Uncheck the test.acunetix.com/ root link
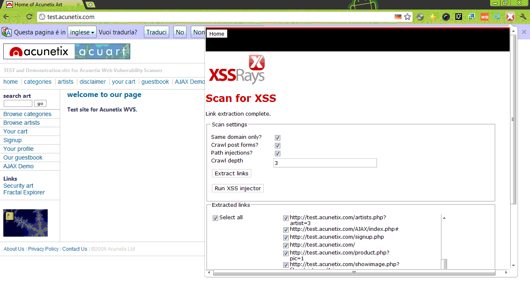The height and width of the screenshot is (293, 530). pos(286,245)
